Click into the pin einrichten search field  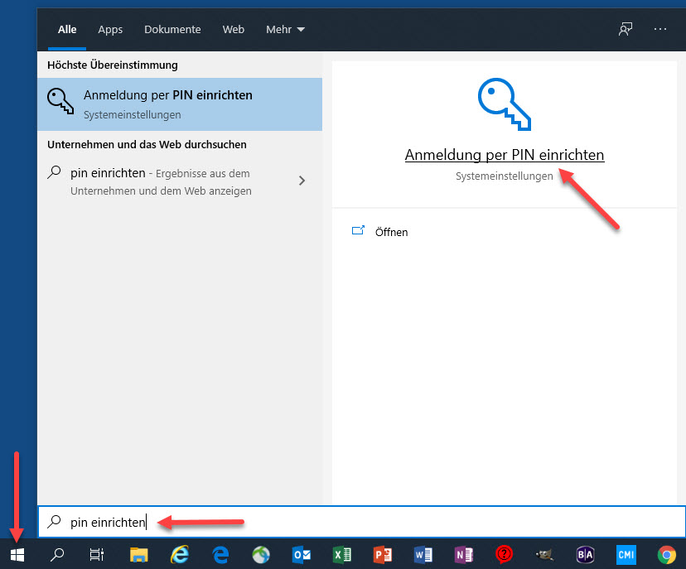pyautogui.click(x=362, y=522)
